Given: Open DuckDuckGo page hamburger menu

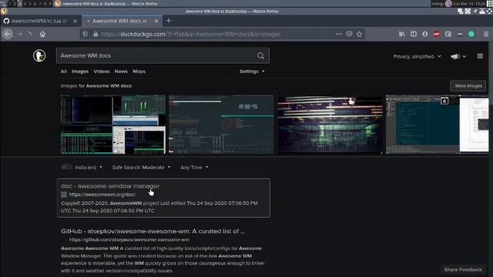Looking at the screenshot, I should tap(480, 56).
